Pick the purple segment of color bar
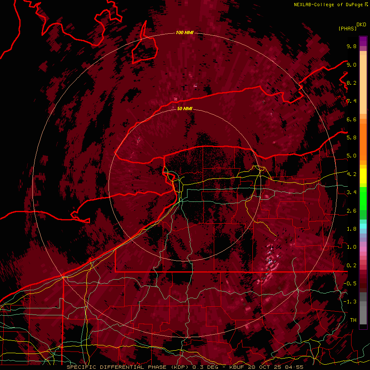Viewport: 370px width, 370px height. tap(363, 41)
